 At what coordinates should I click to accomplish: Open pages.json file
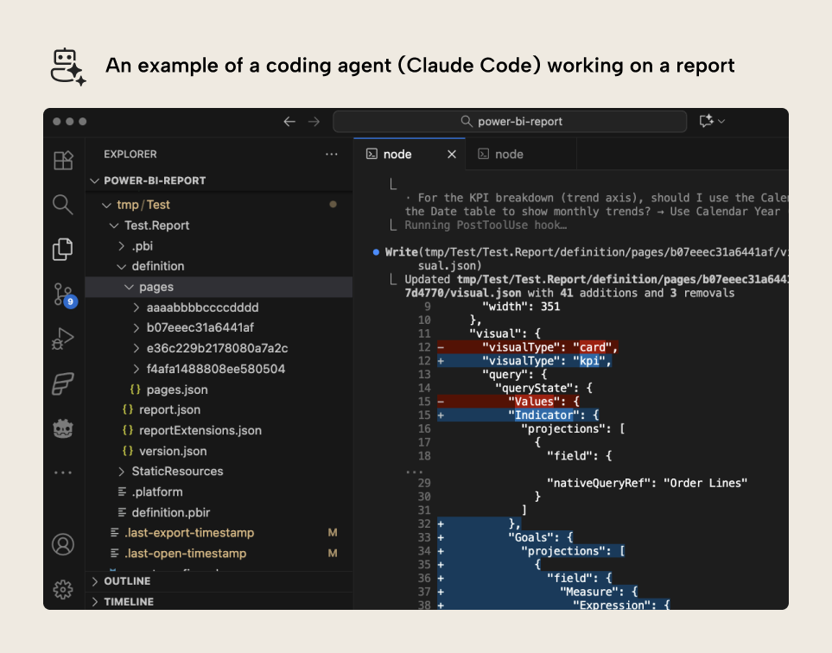(219, 390)
